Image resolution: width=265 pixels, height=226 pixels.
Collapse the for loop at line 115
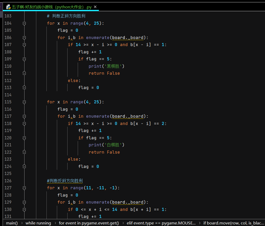[24, 102]
